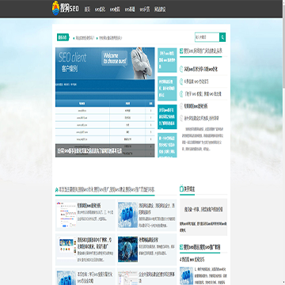Click the icon beside the third sidebar headline

pyautogui.click(x=181, y=93)
